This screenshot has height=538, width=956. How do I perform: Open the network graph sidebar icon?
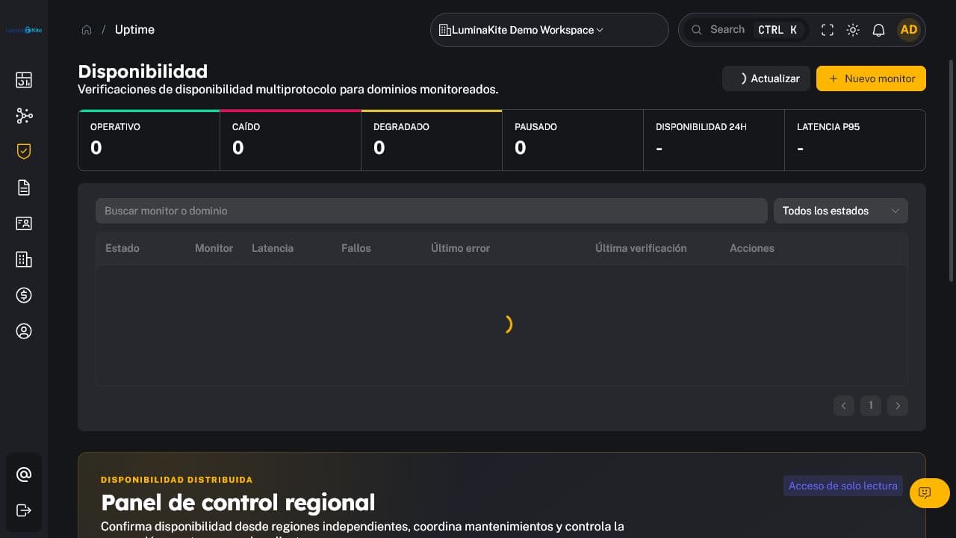coord(24,116)
